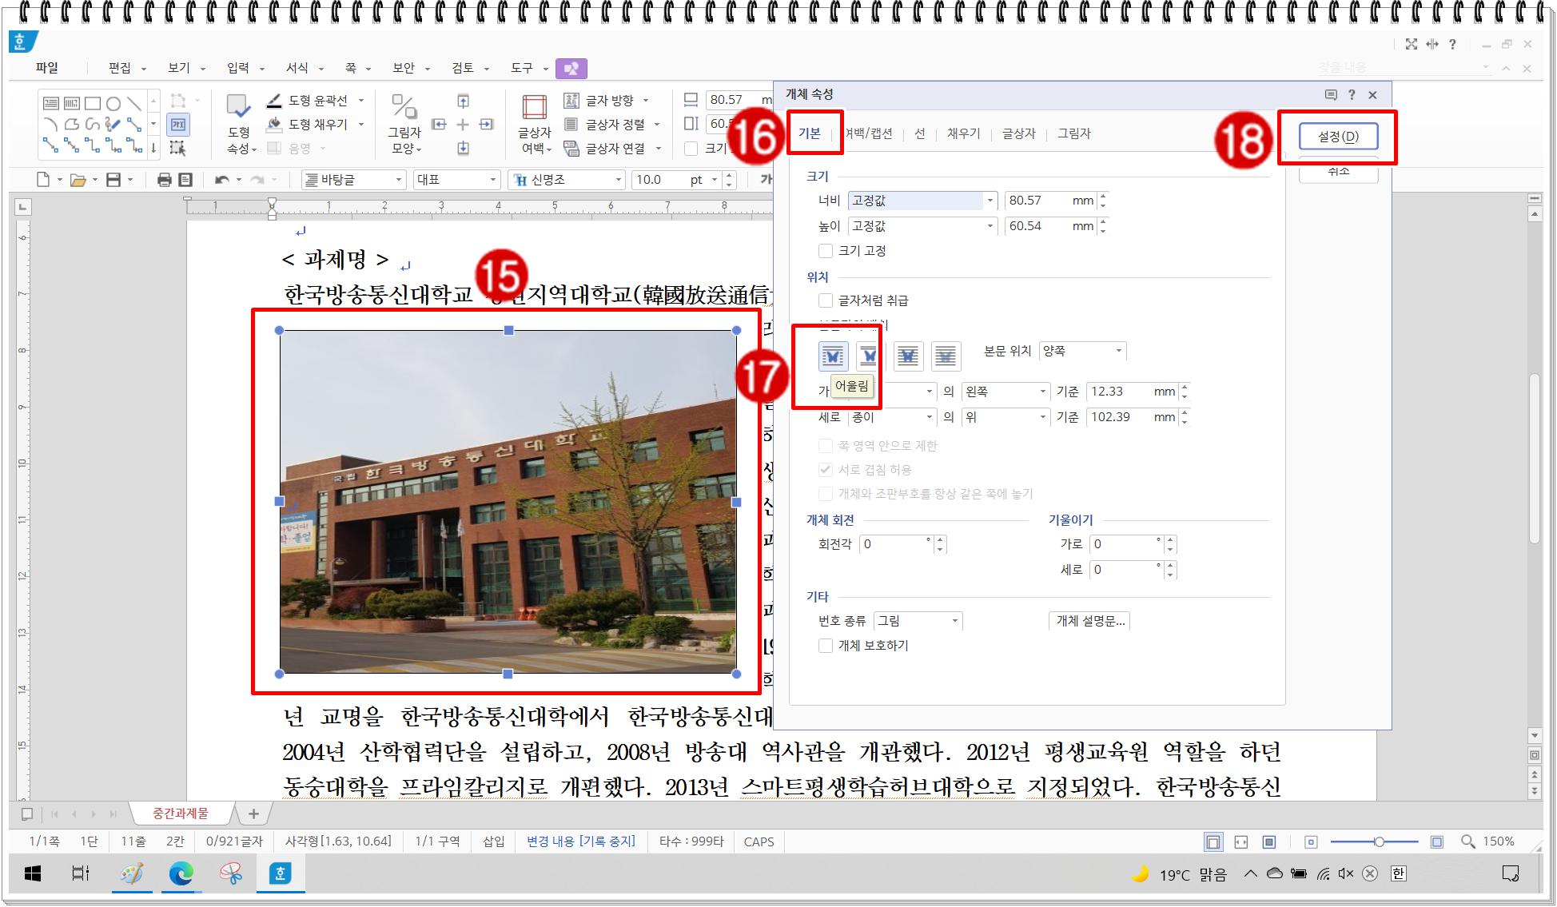Open the horizontal 왼쪽 reference dropdown
1557x907 pixels.
[1005, 392]
